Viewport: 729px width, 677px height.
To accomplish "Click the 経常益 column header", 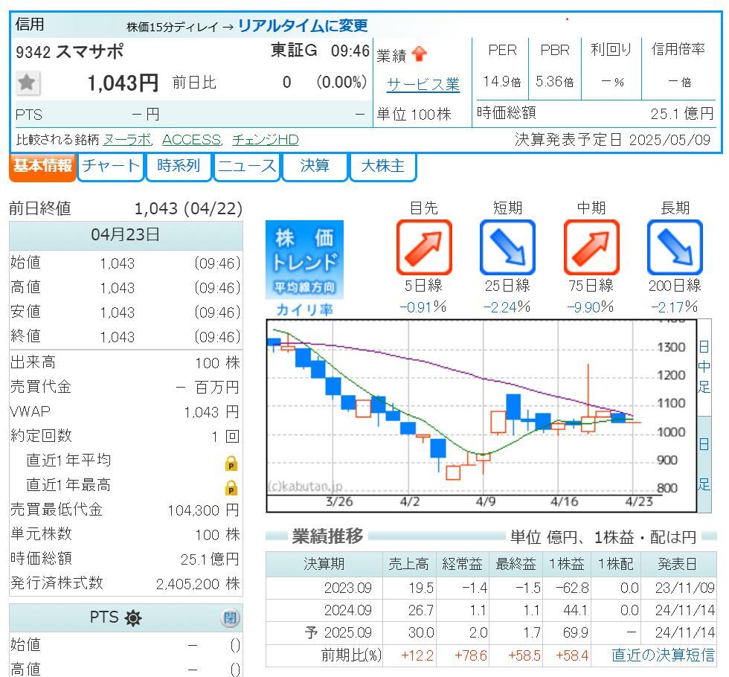I will (462, 564).
